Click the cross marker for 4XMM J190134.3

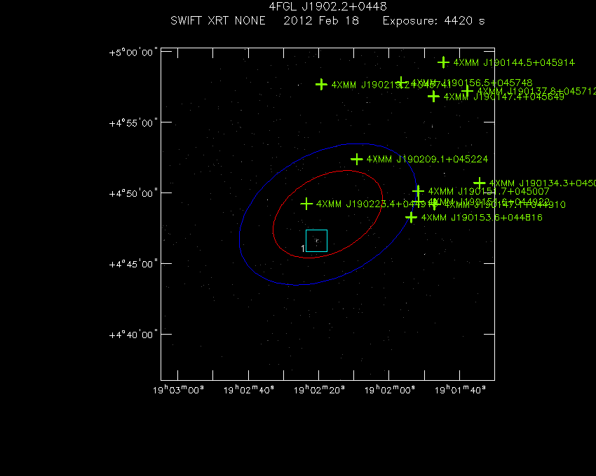(x=480, y=183)
